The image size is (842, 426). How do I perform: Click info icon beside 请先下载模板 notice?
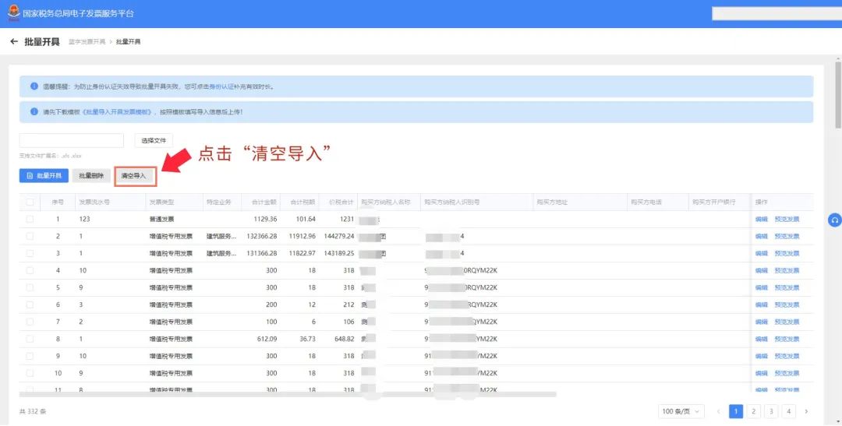[34, 112]
